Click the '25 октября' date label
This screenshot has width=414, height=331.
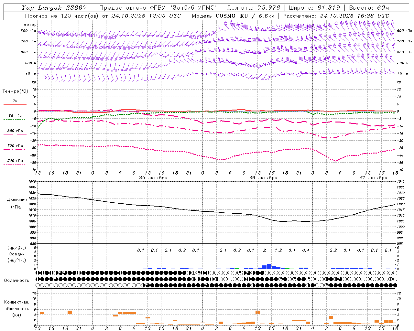point(153,178)
